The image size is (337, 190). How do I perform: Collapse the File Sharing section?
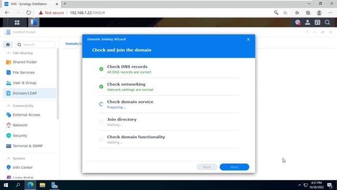[8, 53]
